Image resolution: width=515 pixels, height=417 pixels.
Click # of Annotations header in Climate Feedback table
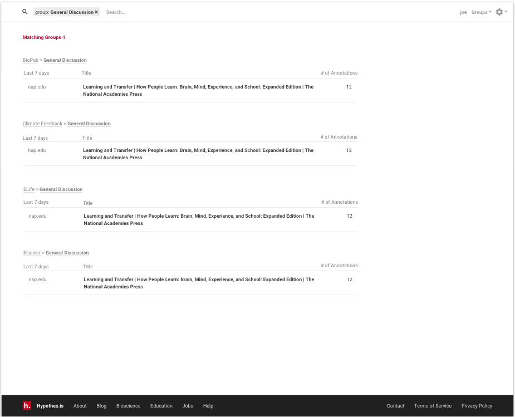coord(339,136)
